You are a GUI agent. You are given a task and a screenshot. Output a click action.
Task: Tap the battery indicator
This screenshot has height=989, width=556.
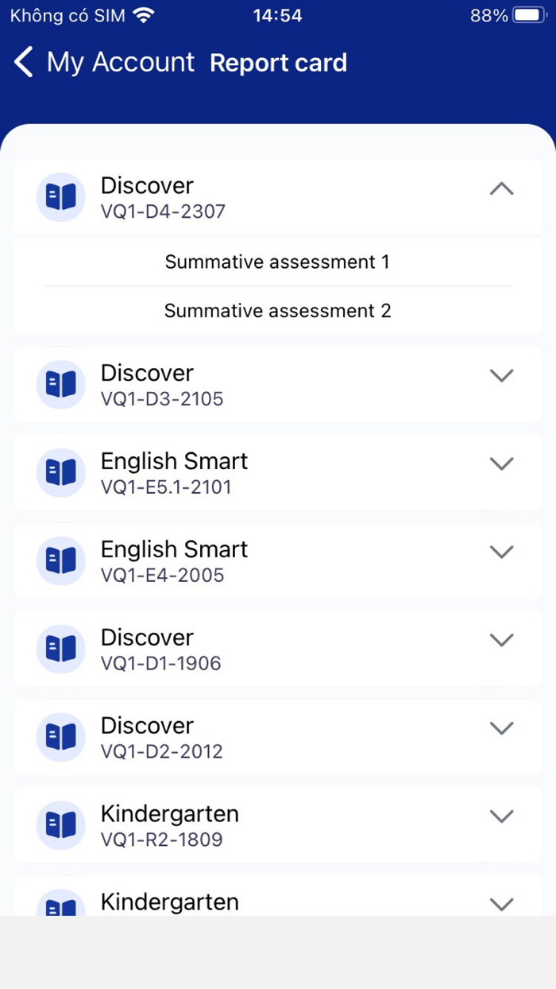(x=528, y=14)
